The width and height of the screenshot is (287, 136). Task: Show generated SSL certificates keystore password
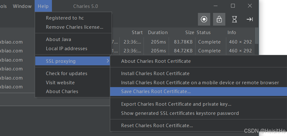click(199, 113)
